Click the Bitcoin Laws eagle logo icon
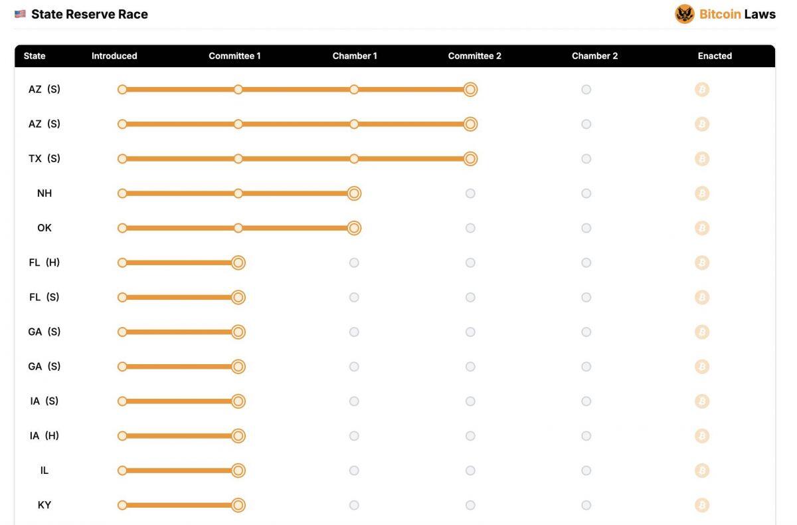The image size is (797, 525). tap(685, 14)
